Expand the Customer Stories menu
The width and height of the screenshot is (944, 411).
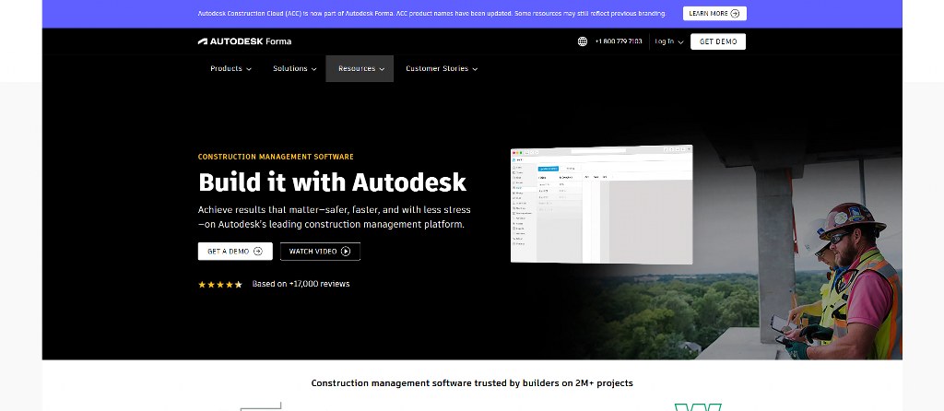(x=442, y=68)
